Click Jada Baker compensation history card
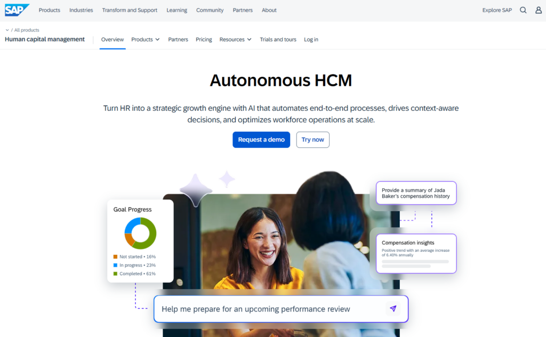 [416, 193]
